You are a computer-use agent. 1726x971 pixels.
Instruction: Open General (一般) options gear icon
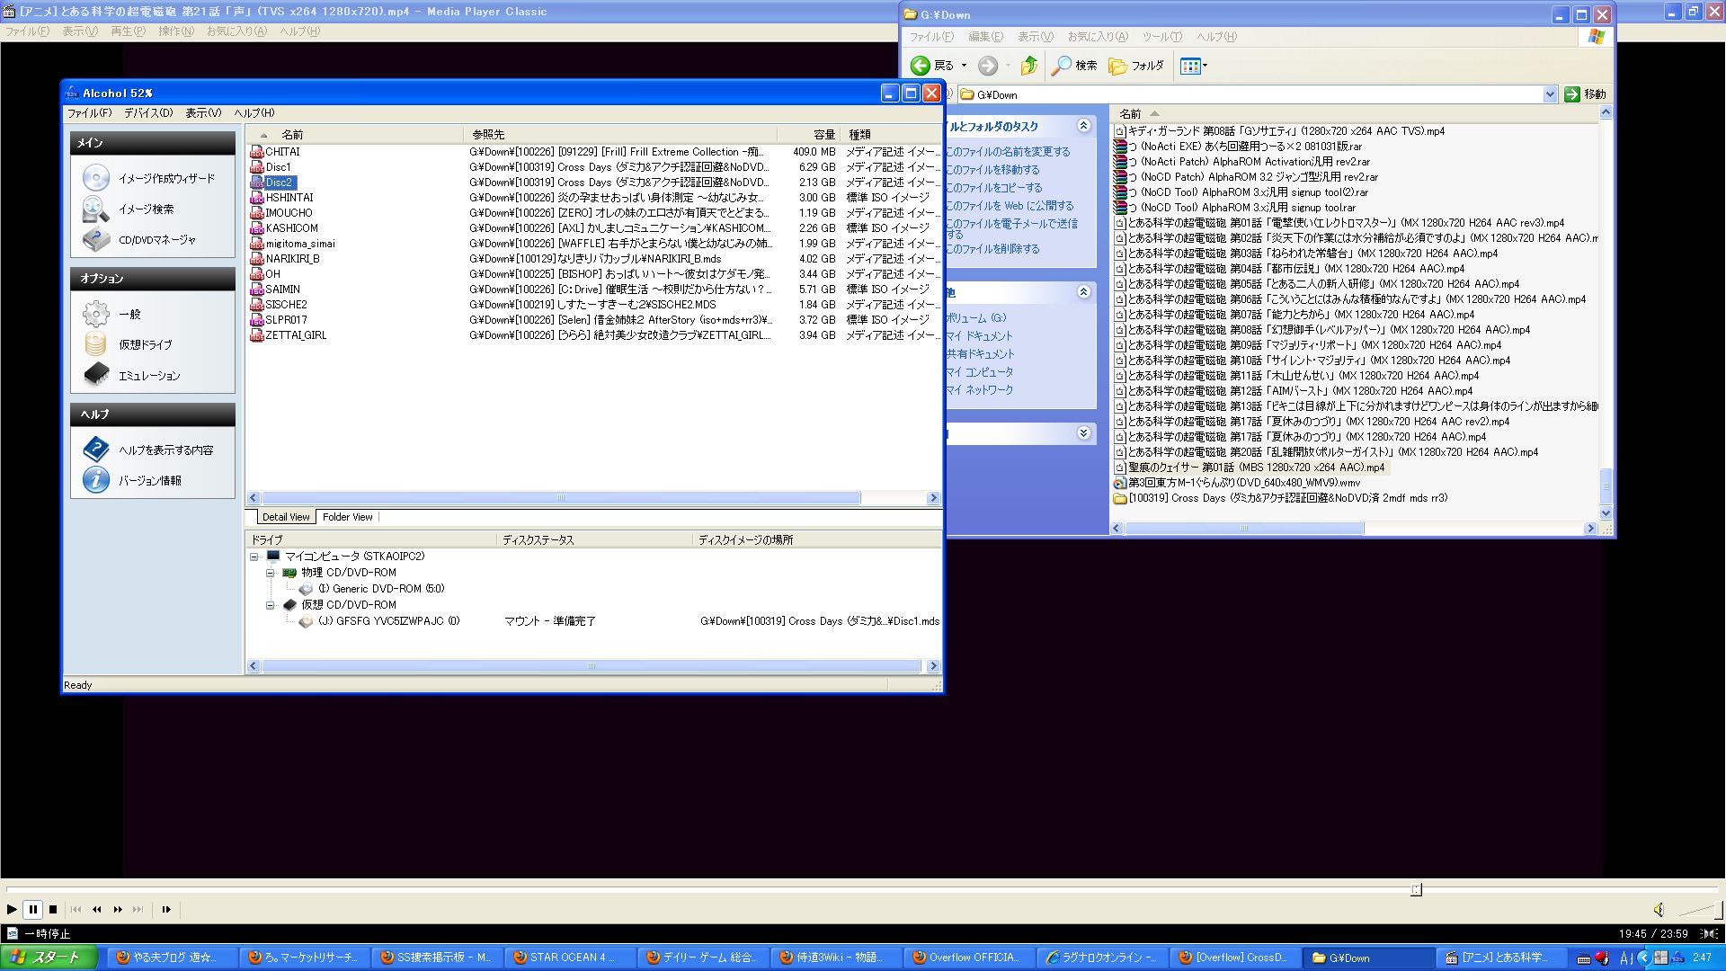tap(96, 314)
